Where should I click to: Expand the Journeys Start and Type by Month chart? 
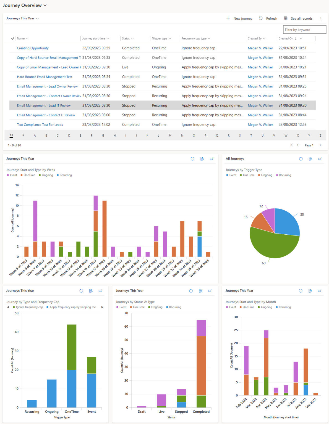point(320,291)
